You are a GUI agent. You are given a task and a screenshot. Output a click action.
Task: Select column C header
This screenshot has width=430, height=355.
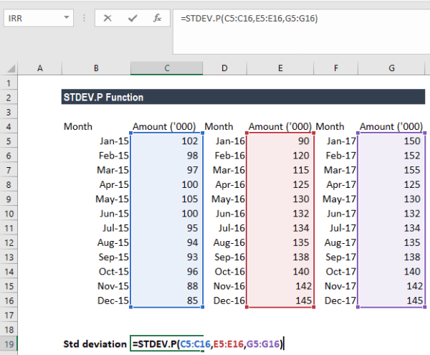(167, 68)
